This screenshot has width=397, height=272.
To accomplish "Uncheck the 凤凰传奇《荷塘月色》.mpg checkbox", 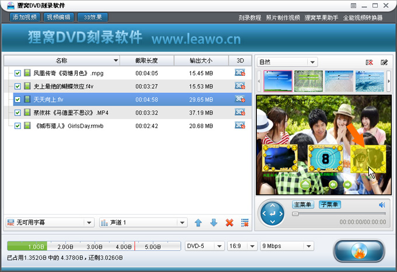I will click(x=18, y=74).
